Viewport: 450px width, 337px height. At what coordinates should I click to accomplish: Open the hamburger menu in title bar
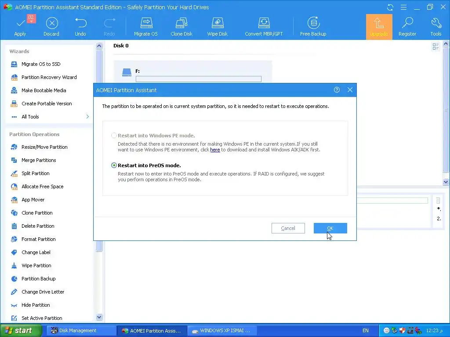pyautogui.click(x=403, y=7)
